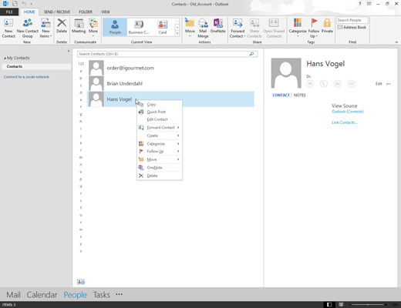This screenshot has height=308, width=401.
Task: Choose Quick Print from context menu
Action: (x=160, y=112)
